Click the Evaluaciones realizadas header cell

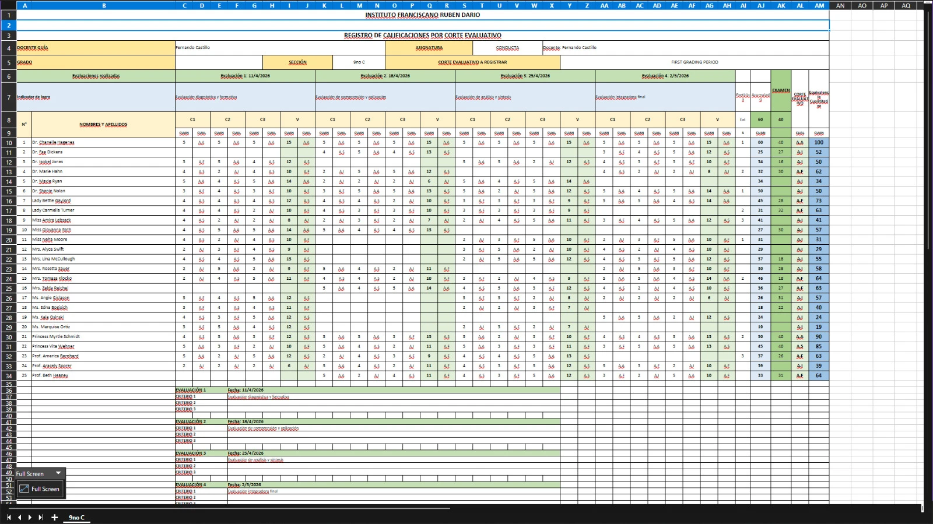point(96,76)
